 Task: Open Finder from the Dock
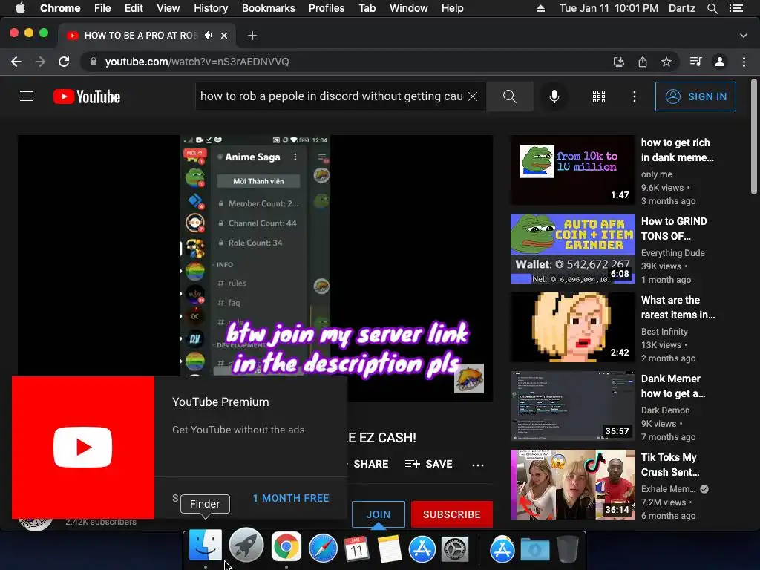206,546
